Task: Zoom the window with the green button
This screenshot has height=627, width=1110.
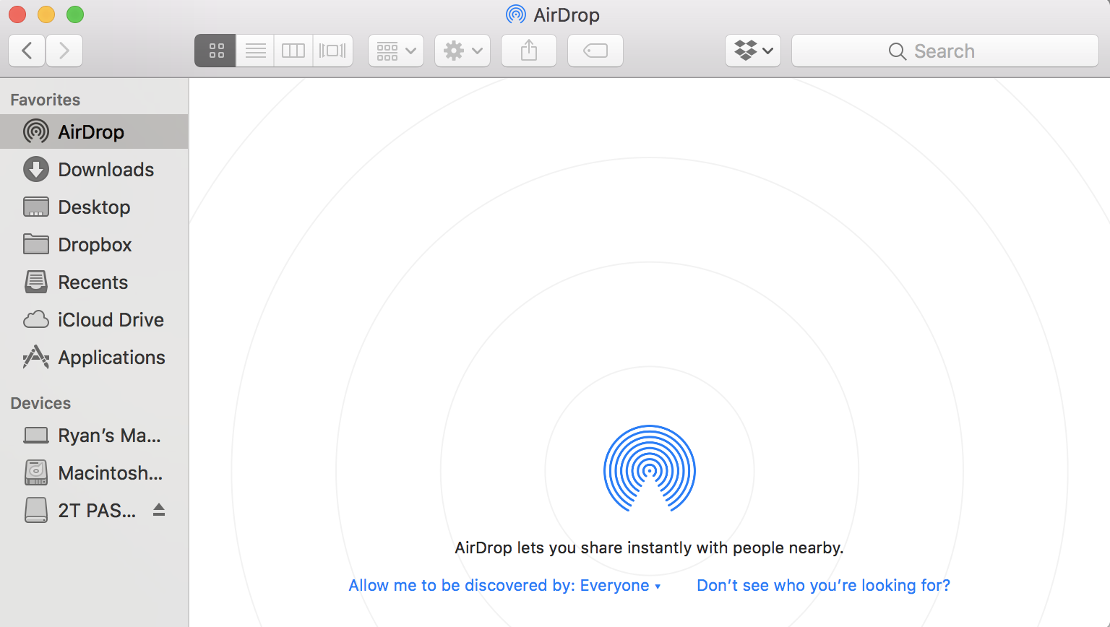Action: click(75, 14)
